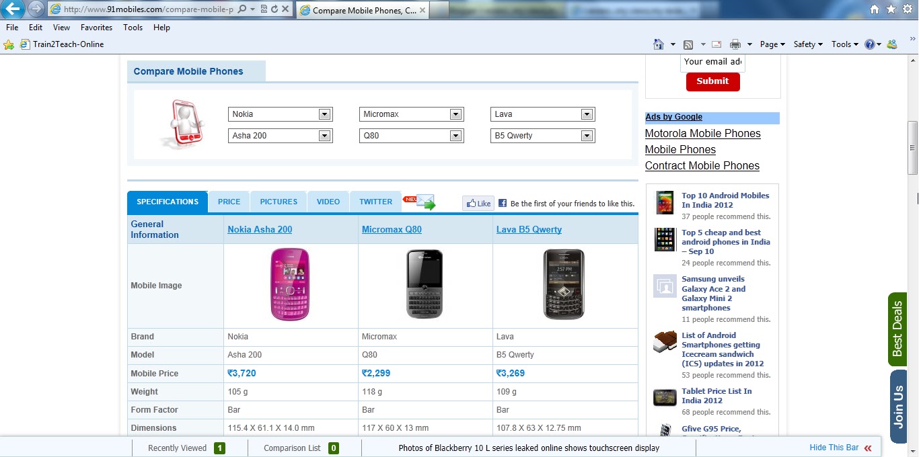Switch to the PRICE tab

[229, 202]
